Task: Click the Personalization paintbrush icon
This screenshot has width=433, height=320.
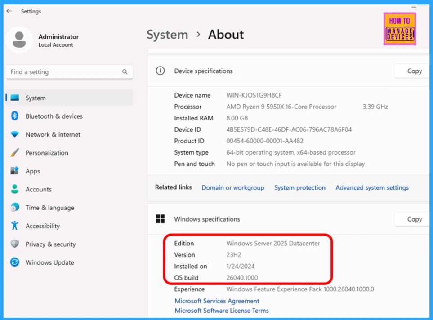Action: [x=15, y=152]
